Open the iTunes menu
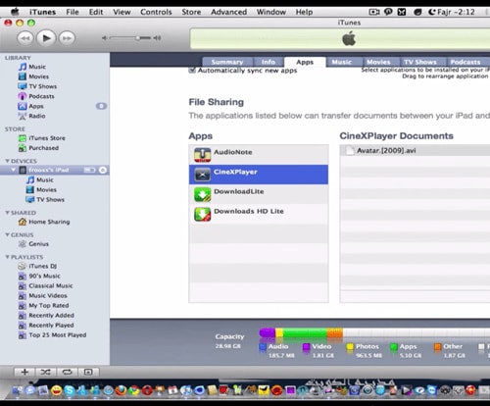This screenshot has width=490, height=406. pos(43,12)
